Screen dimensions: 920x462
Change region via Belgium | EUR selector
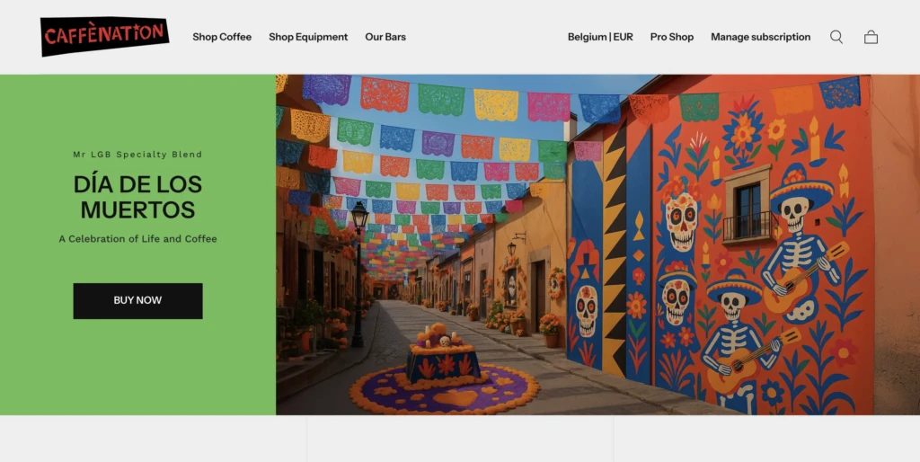click(x=600, y=37)
